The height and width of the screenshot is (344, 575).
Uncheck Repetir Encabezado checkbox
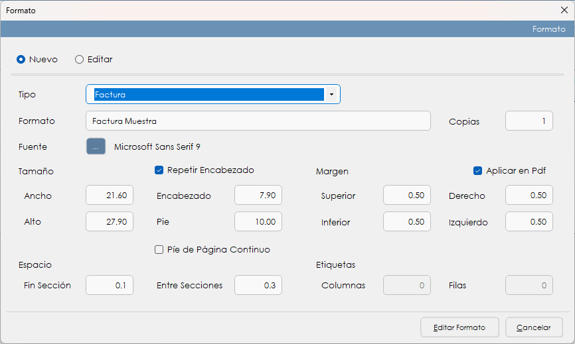click(159, 170)
